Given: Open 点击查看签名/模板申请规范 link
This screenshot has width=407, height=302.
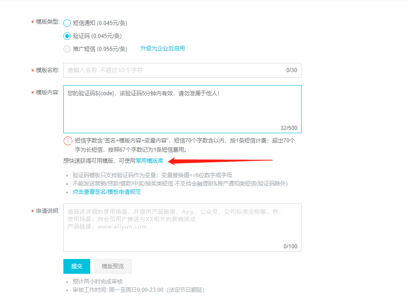Looking at the screenshot, I should (106, 191).
